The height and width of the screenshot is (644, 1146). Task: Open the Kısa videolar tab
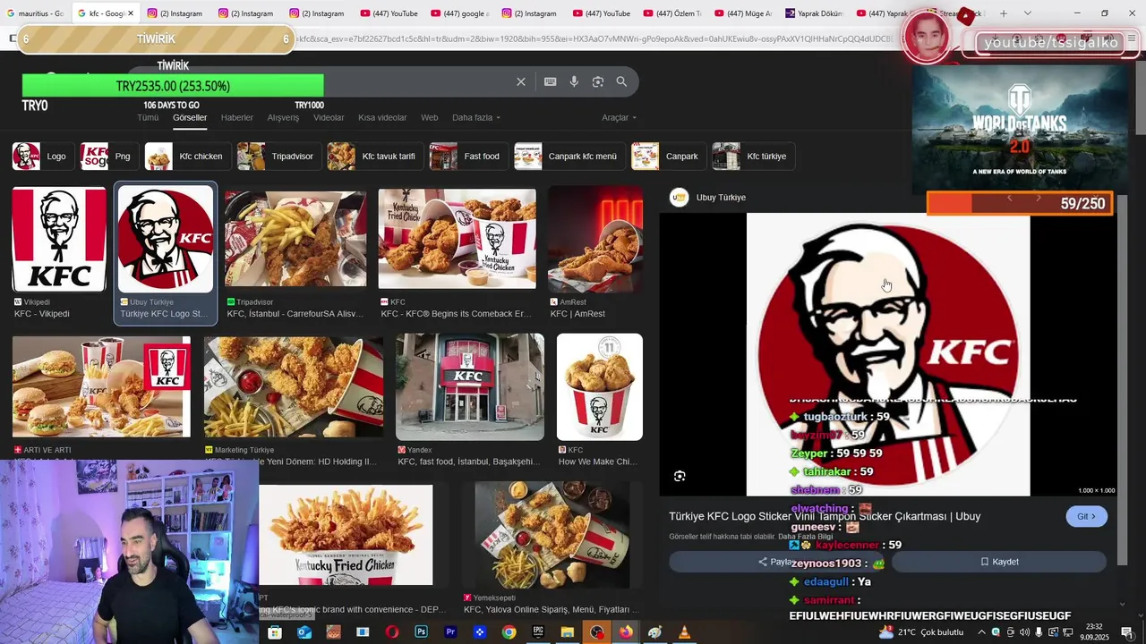(382, 117)
